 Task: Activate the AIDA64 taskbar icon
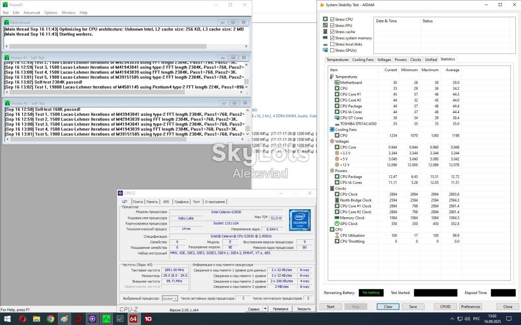[133, 319]
